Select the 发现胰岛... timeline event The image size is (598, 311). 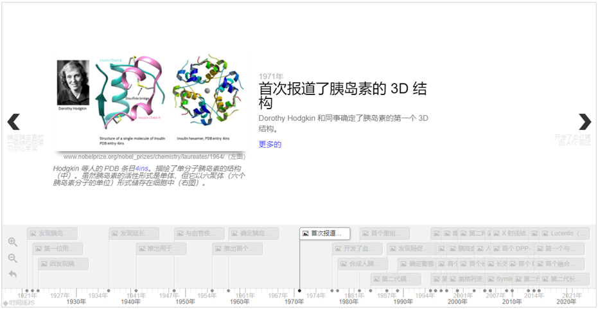click(52, 233)
